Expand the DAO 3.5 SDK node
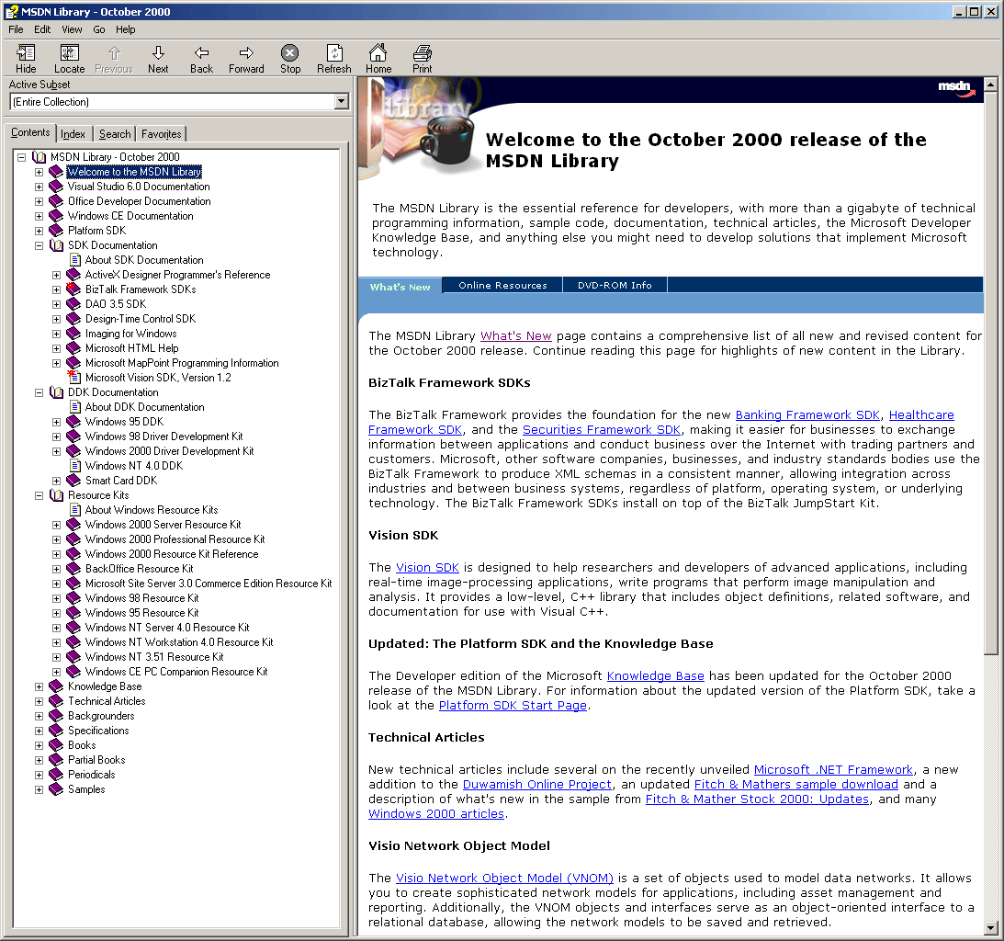 tap(56, 305)
